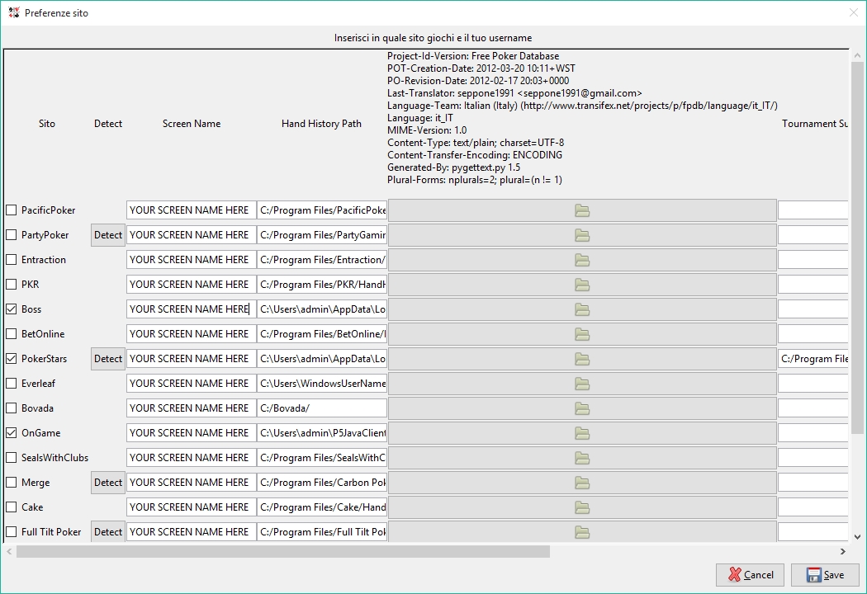Run Detect for Full Tilt Poker
Screen dimensions: 867x594
[x=108, y=531]
